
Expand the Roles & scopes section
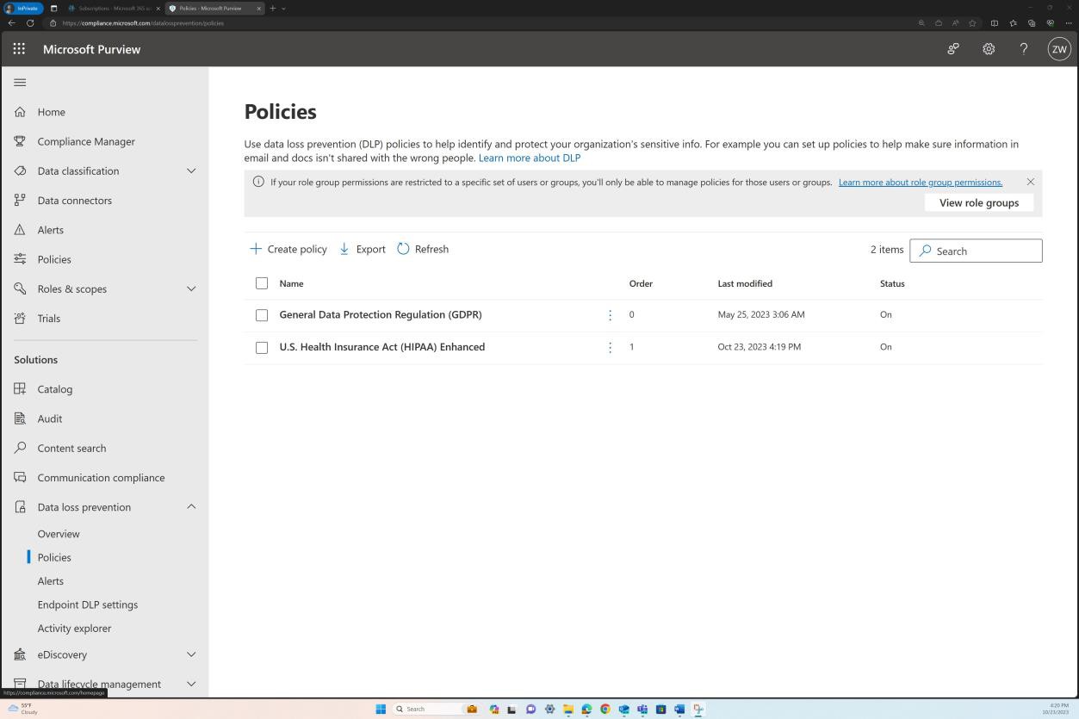pyautogui.click(x=190, y=288)
